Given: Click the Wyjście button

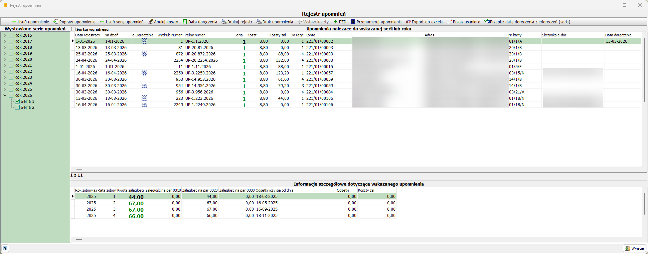Looking at the screenshot, I should tap(634, 248).
